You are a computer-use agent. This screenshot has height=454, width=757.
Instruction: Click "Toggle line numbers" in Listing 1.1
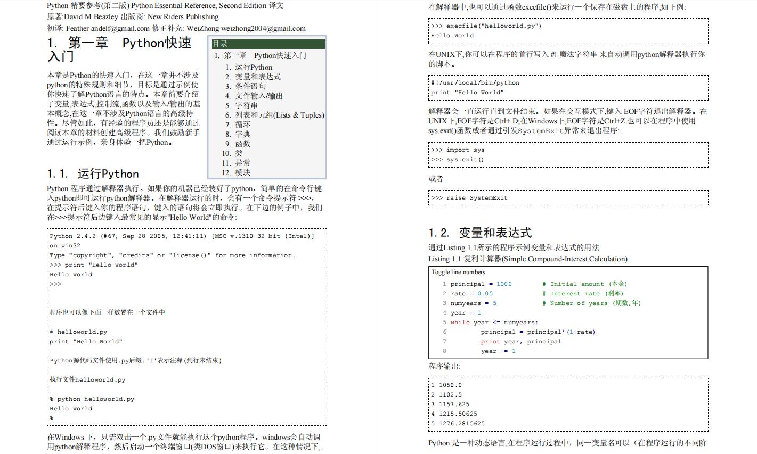[x=457, y=272]
